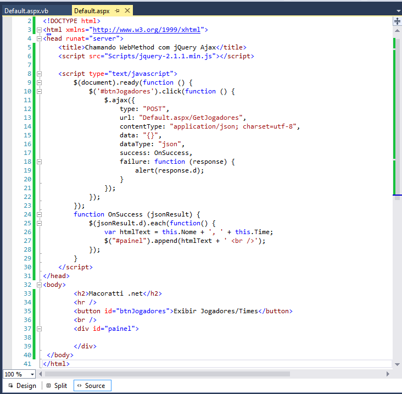Switch to Design view
Screen dimensions: 402x394
(x=23, y=386)
